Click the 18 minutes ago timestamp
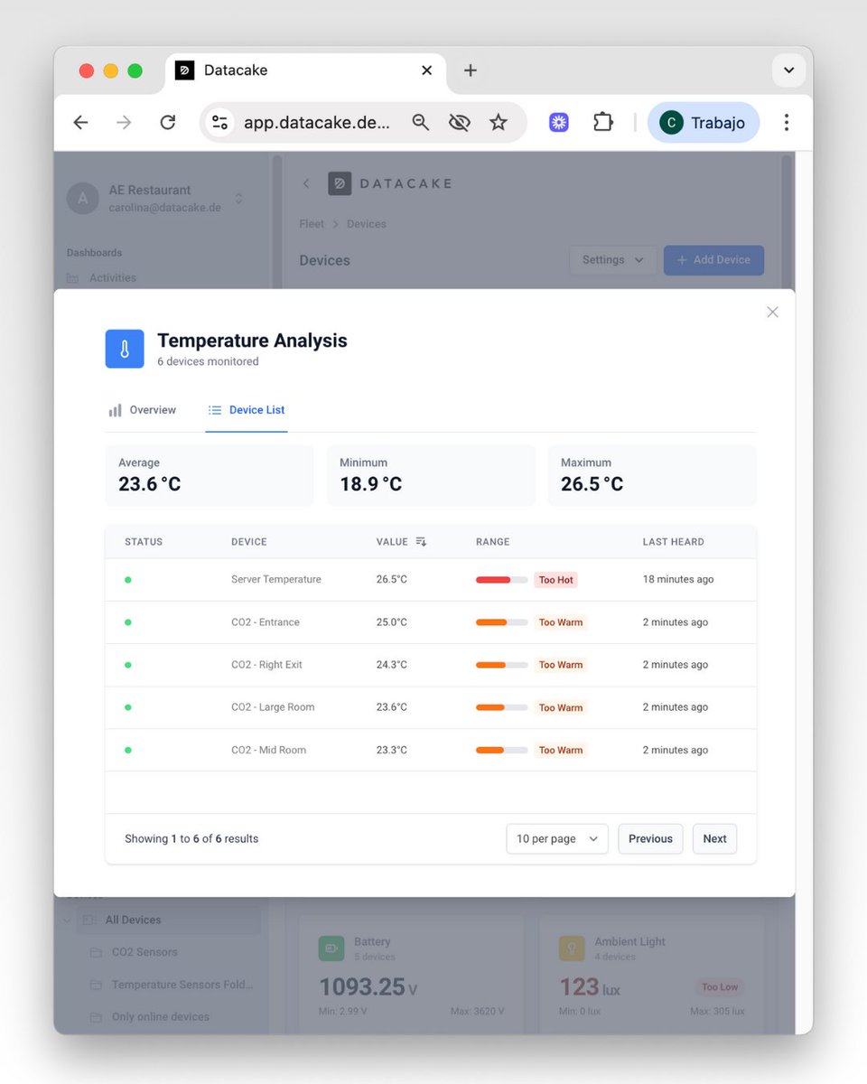 click(678, 580)
